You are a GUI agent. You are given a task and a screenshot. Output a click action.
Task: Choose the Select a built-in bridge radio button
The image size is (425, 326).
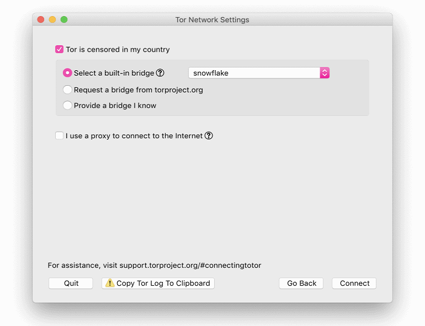pyautogui.click(x=67, y=73)
